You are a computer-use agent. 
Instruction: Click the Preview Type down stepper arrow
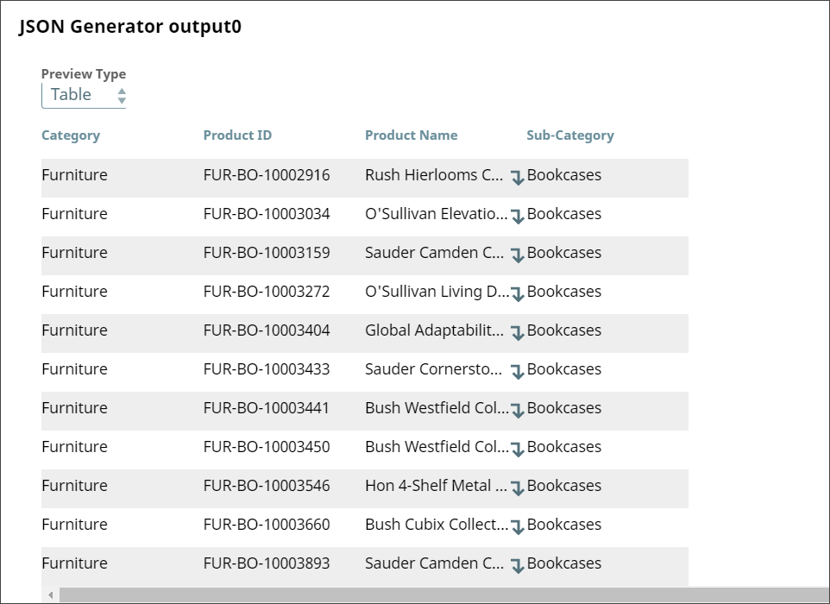click(x=122, y=98)
